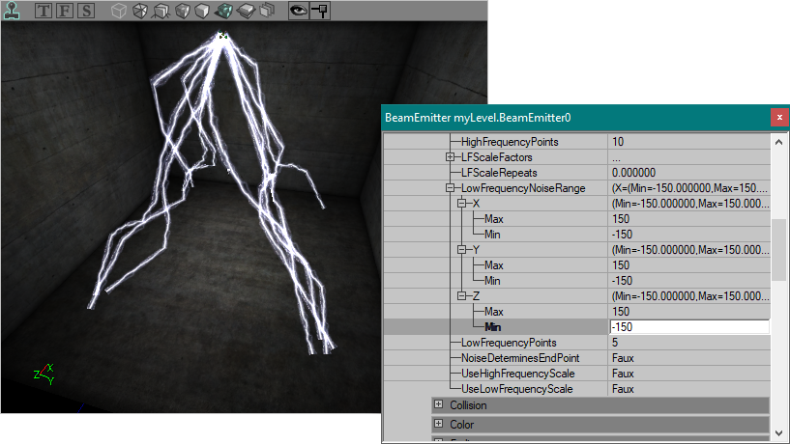Switch viewport to Side view (S)
Image resolution: width=790 pixels, height=444 pixels.
click(86, 11)
